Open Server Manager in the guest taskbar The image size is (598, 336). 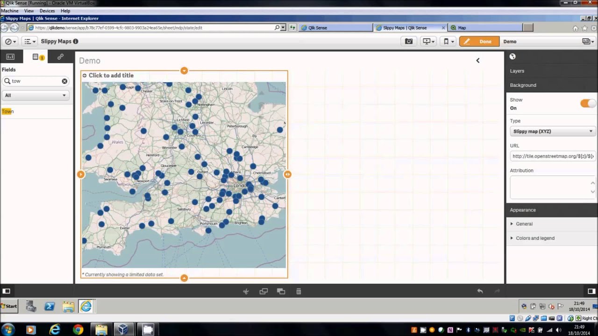(31, 307)
